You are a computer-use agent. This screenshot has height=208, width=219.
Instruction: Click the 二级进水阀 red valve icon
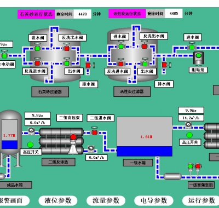[x=94, y=131]
